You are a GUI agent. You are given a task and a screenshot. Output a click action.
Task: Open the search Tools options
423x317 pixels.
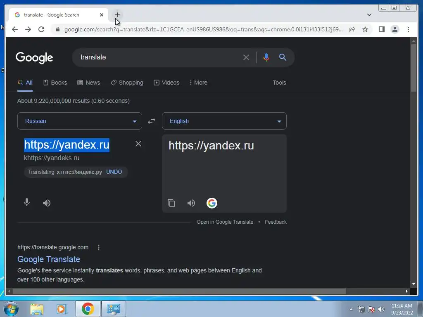(x=279, y=83)
